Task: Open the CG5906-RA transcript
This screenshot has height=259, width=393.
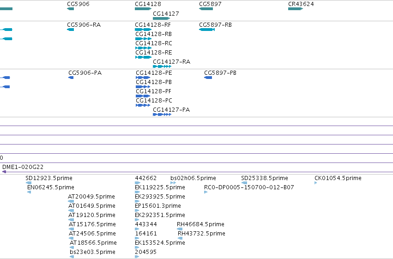Action: coord(84,25)
